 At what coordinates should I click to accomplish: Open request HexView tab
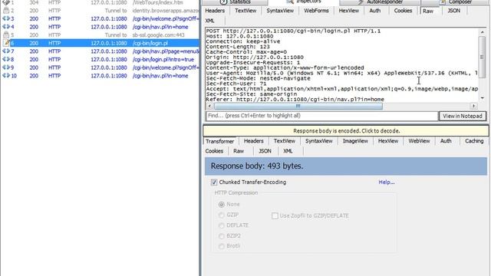[349, 11]
